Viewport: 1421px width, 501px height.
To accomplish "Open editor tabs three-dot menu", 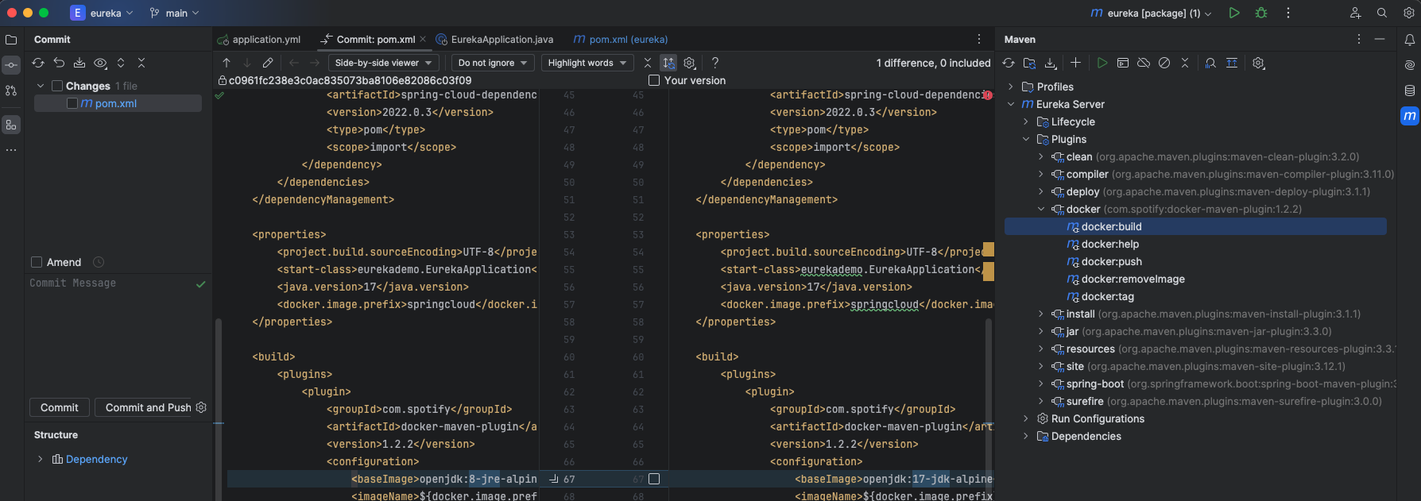I will click(978, 39).
